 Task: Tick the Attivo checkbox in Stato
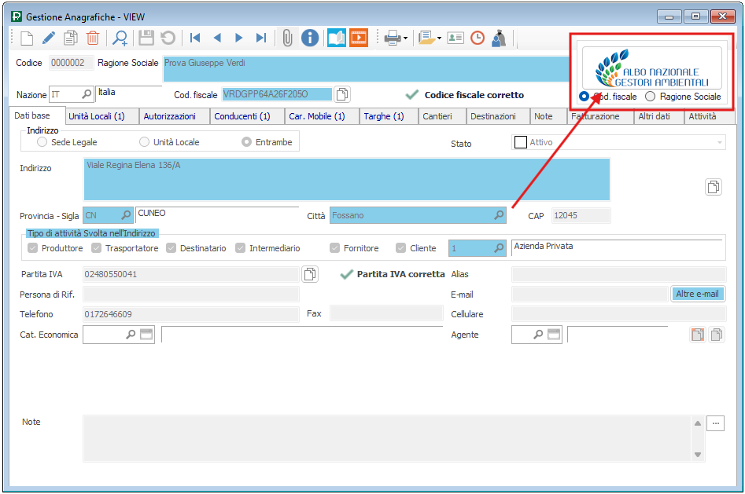coord(520,142)
